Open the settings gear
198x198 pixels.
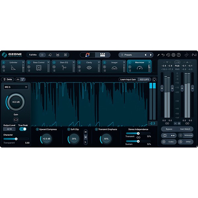(173, 55)
